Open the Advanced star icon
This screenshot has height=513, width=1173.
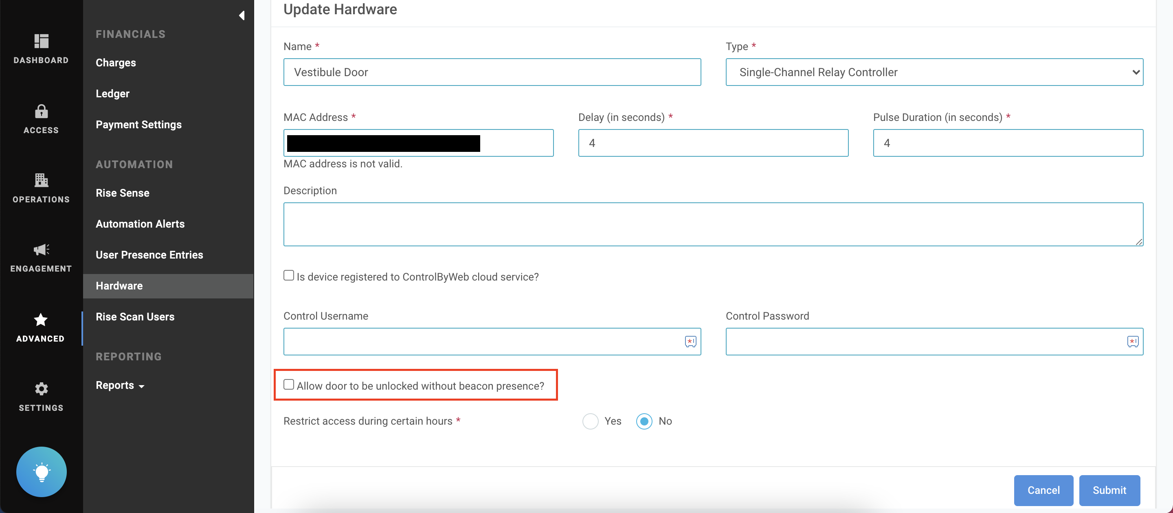pyautogui.click(x=41, y=320)
